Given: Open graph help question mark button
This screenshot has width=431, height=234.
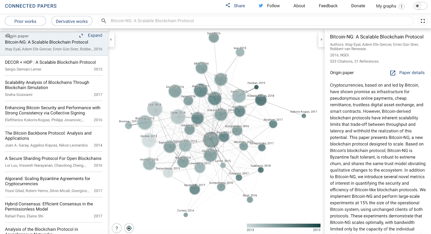Looking at the screenshot, I should (x=117, y=228).
